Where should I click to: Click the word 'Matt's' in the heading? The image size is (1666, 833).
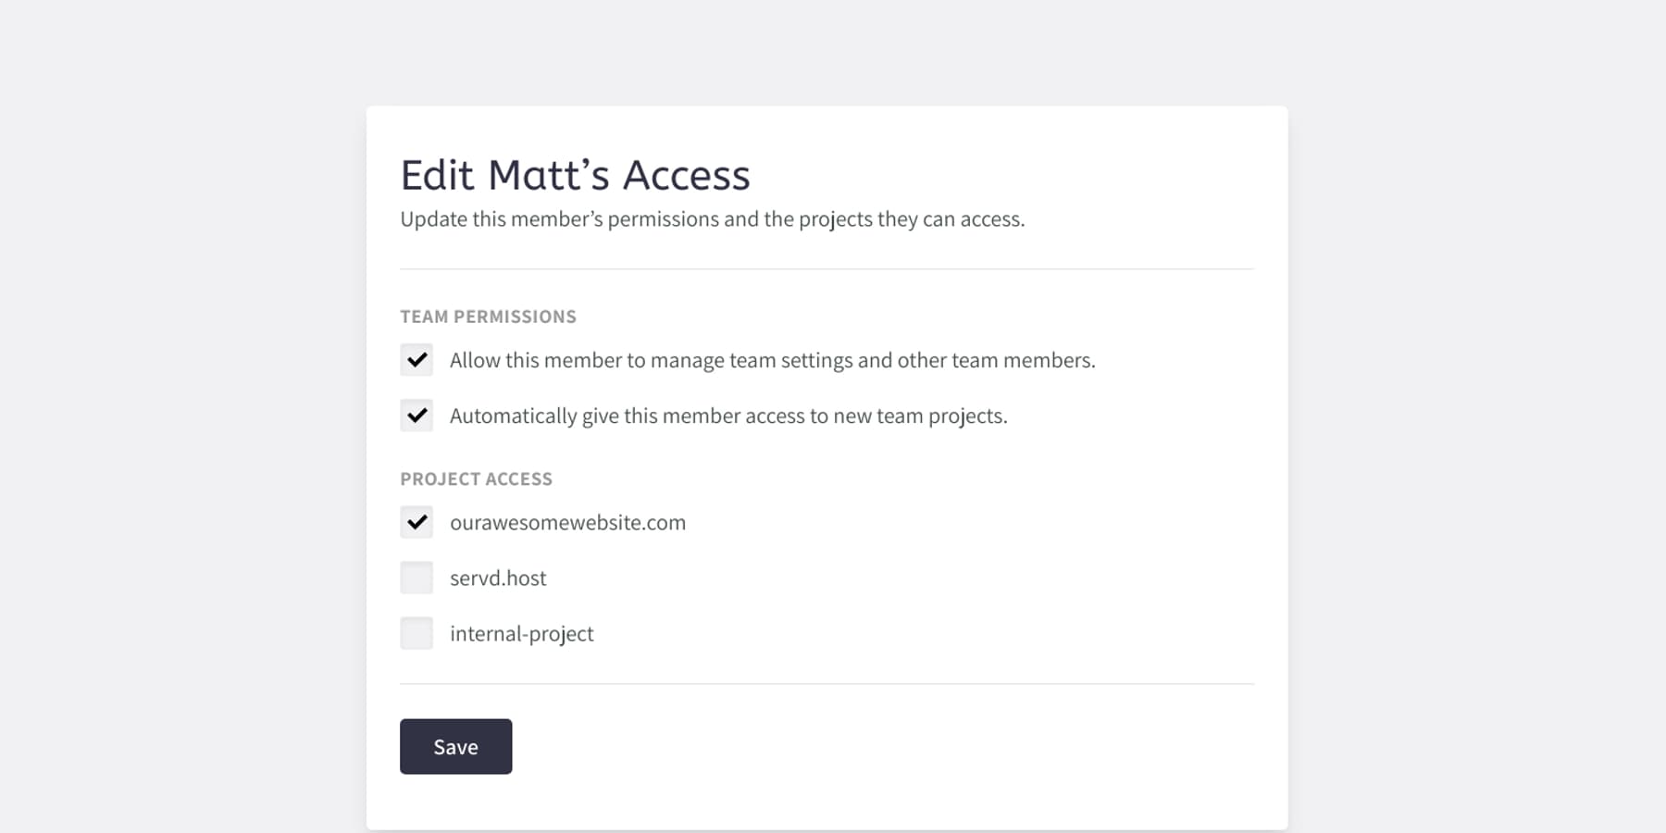[x=549, y=175]
